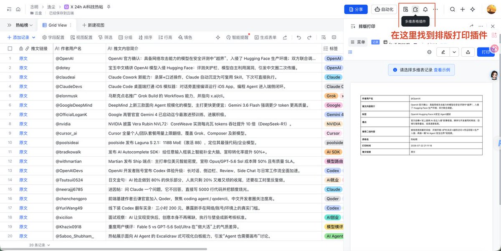
Task: Click the NVIDIA tag chip
Action: [333, 124]
